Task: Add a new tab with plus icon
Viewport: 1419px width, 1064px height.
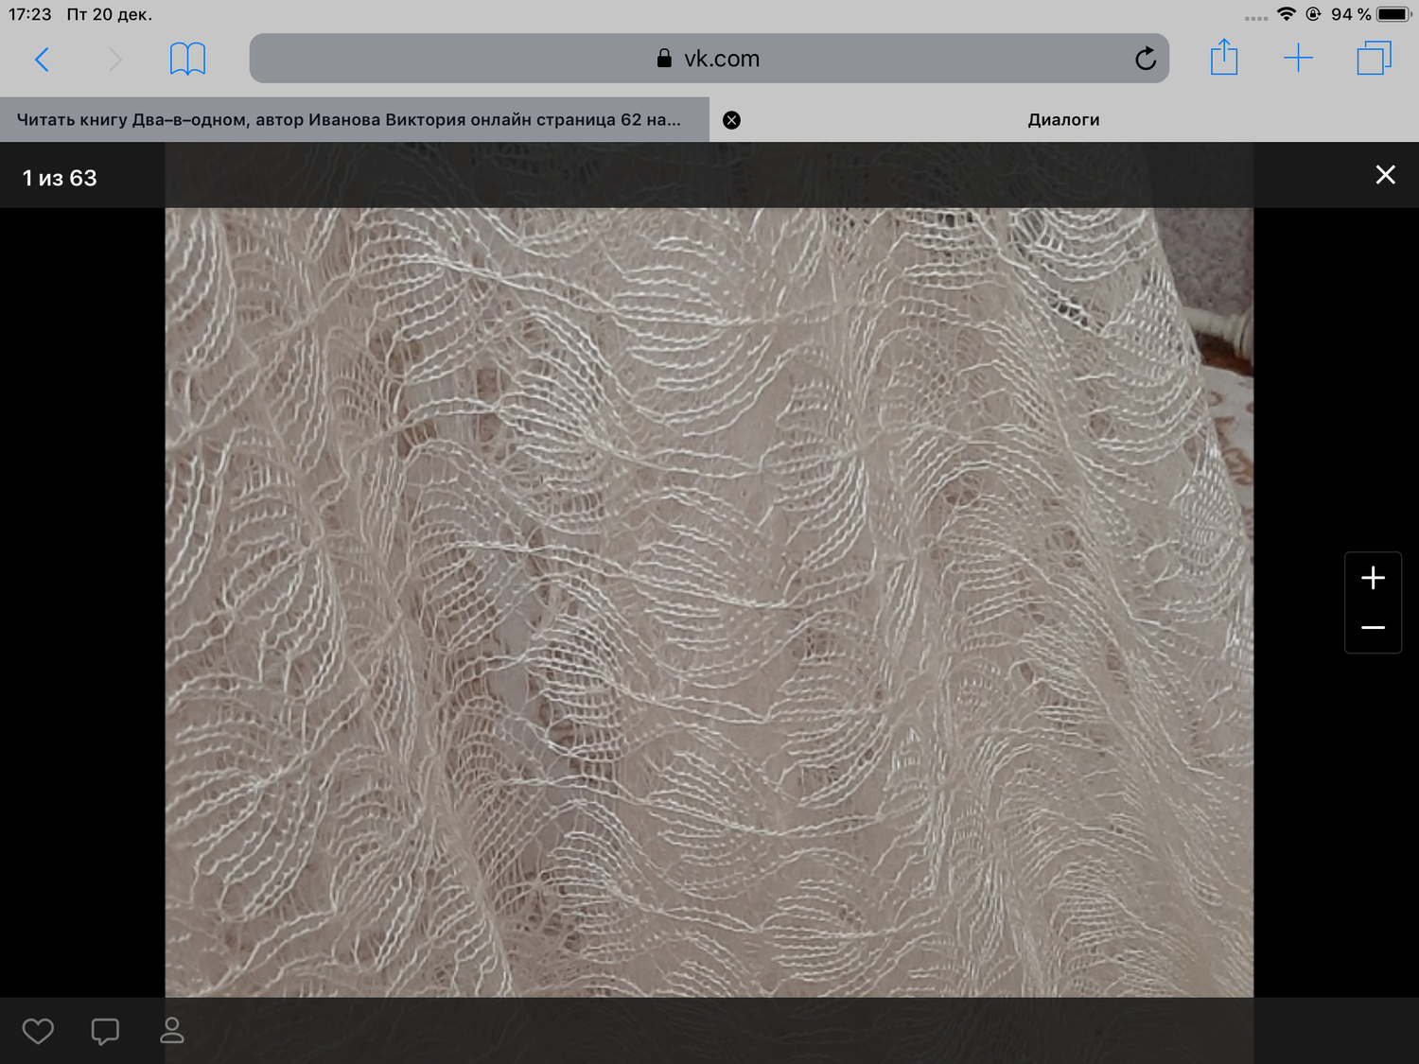Action: click(1299, 59)
